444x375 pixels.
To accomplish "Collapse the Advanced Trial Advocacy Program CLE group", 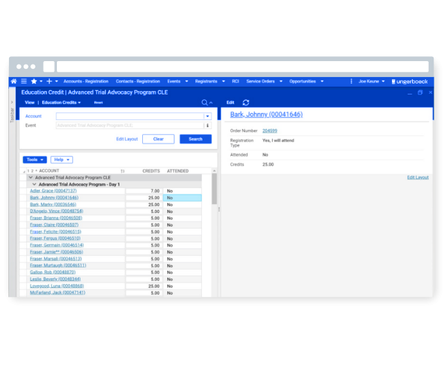I will pyautogui.click(x=31, y=178).
